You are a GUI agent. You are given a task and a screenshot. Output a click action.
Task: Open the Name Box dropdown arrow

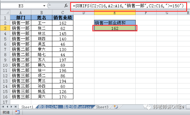pos(44,6)
